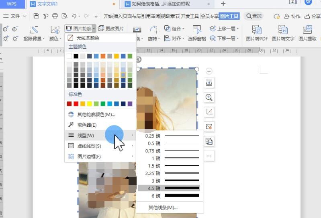Click the 抠除背景 remove background icon
This screenshot has height=218, width=321.
pyautogui.click(x=35, y=30)
